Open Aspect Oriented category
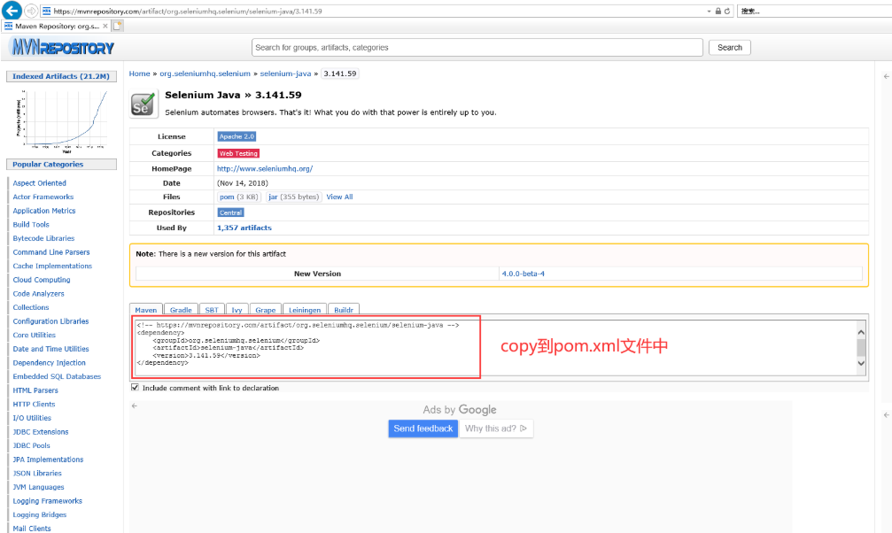The width and height of the screenshot is (892, 533). 39,183
